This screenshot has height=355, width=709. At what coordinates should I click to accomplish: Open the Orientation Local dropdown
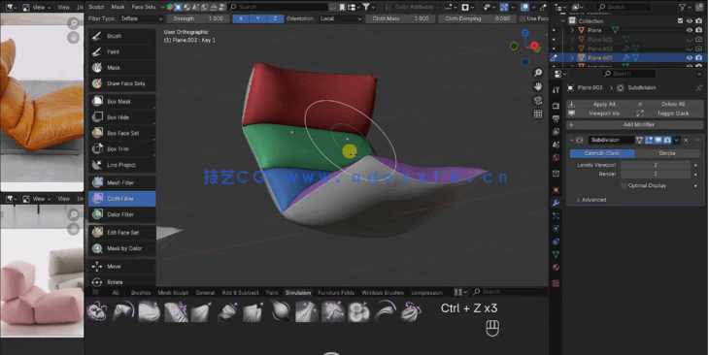coord(341,18)
